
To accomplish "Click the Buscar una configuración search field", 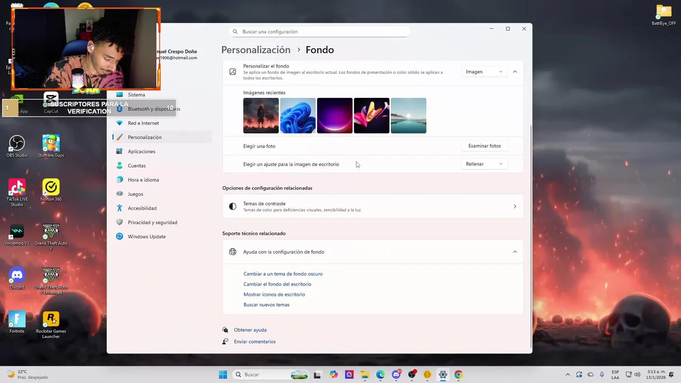I will (x=320, y=31).
